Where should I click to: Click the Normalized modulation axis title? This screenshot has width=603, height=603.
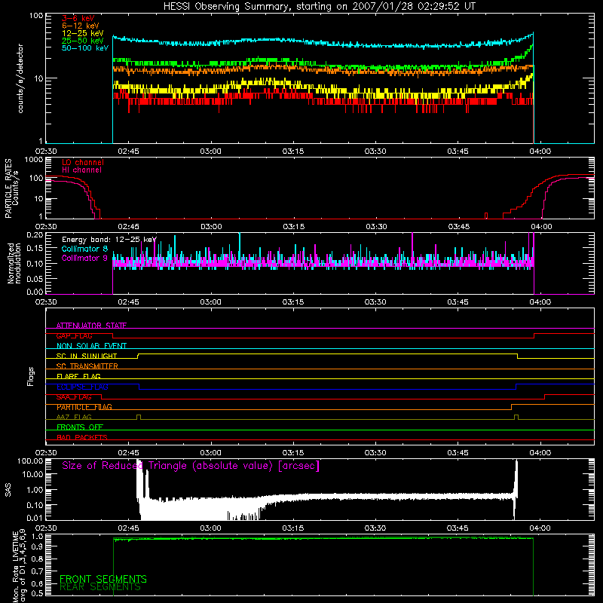(x=14, y=263)
